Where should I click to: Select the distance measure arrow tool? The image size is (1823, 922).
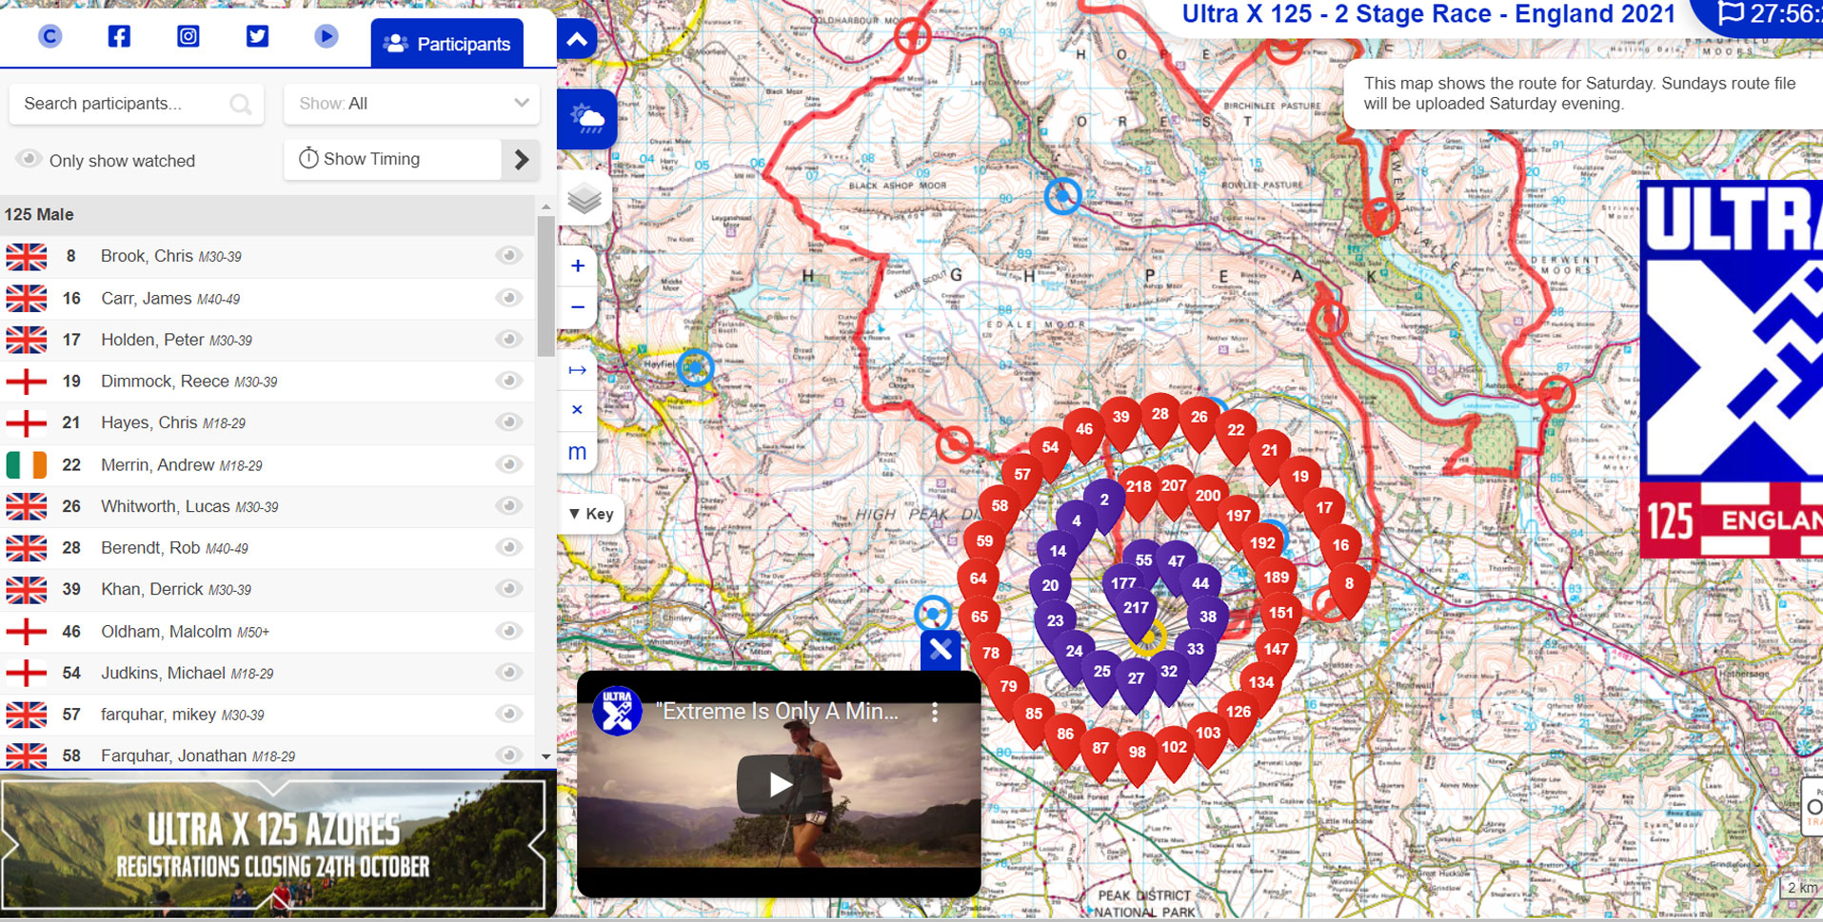(577, 369)
